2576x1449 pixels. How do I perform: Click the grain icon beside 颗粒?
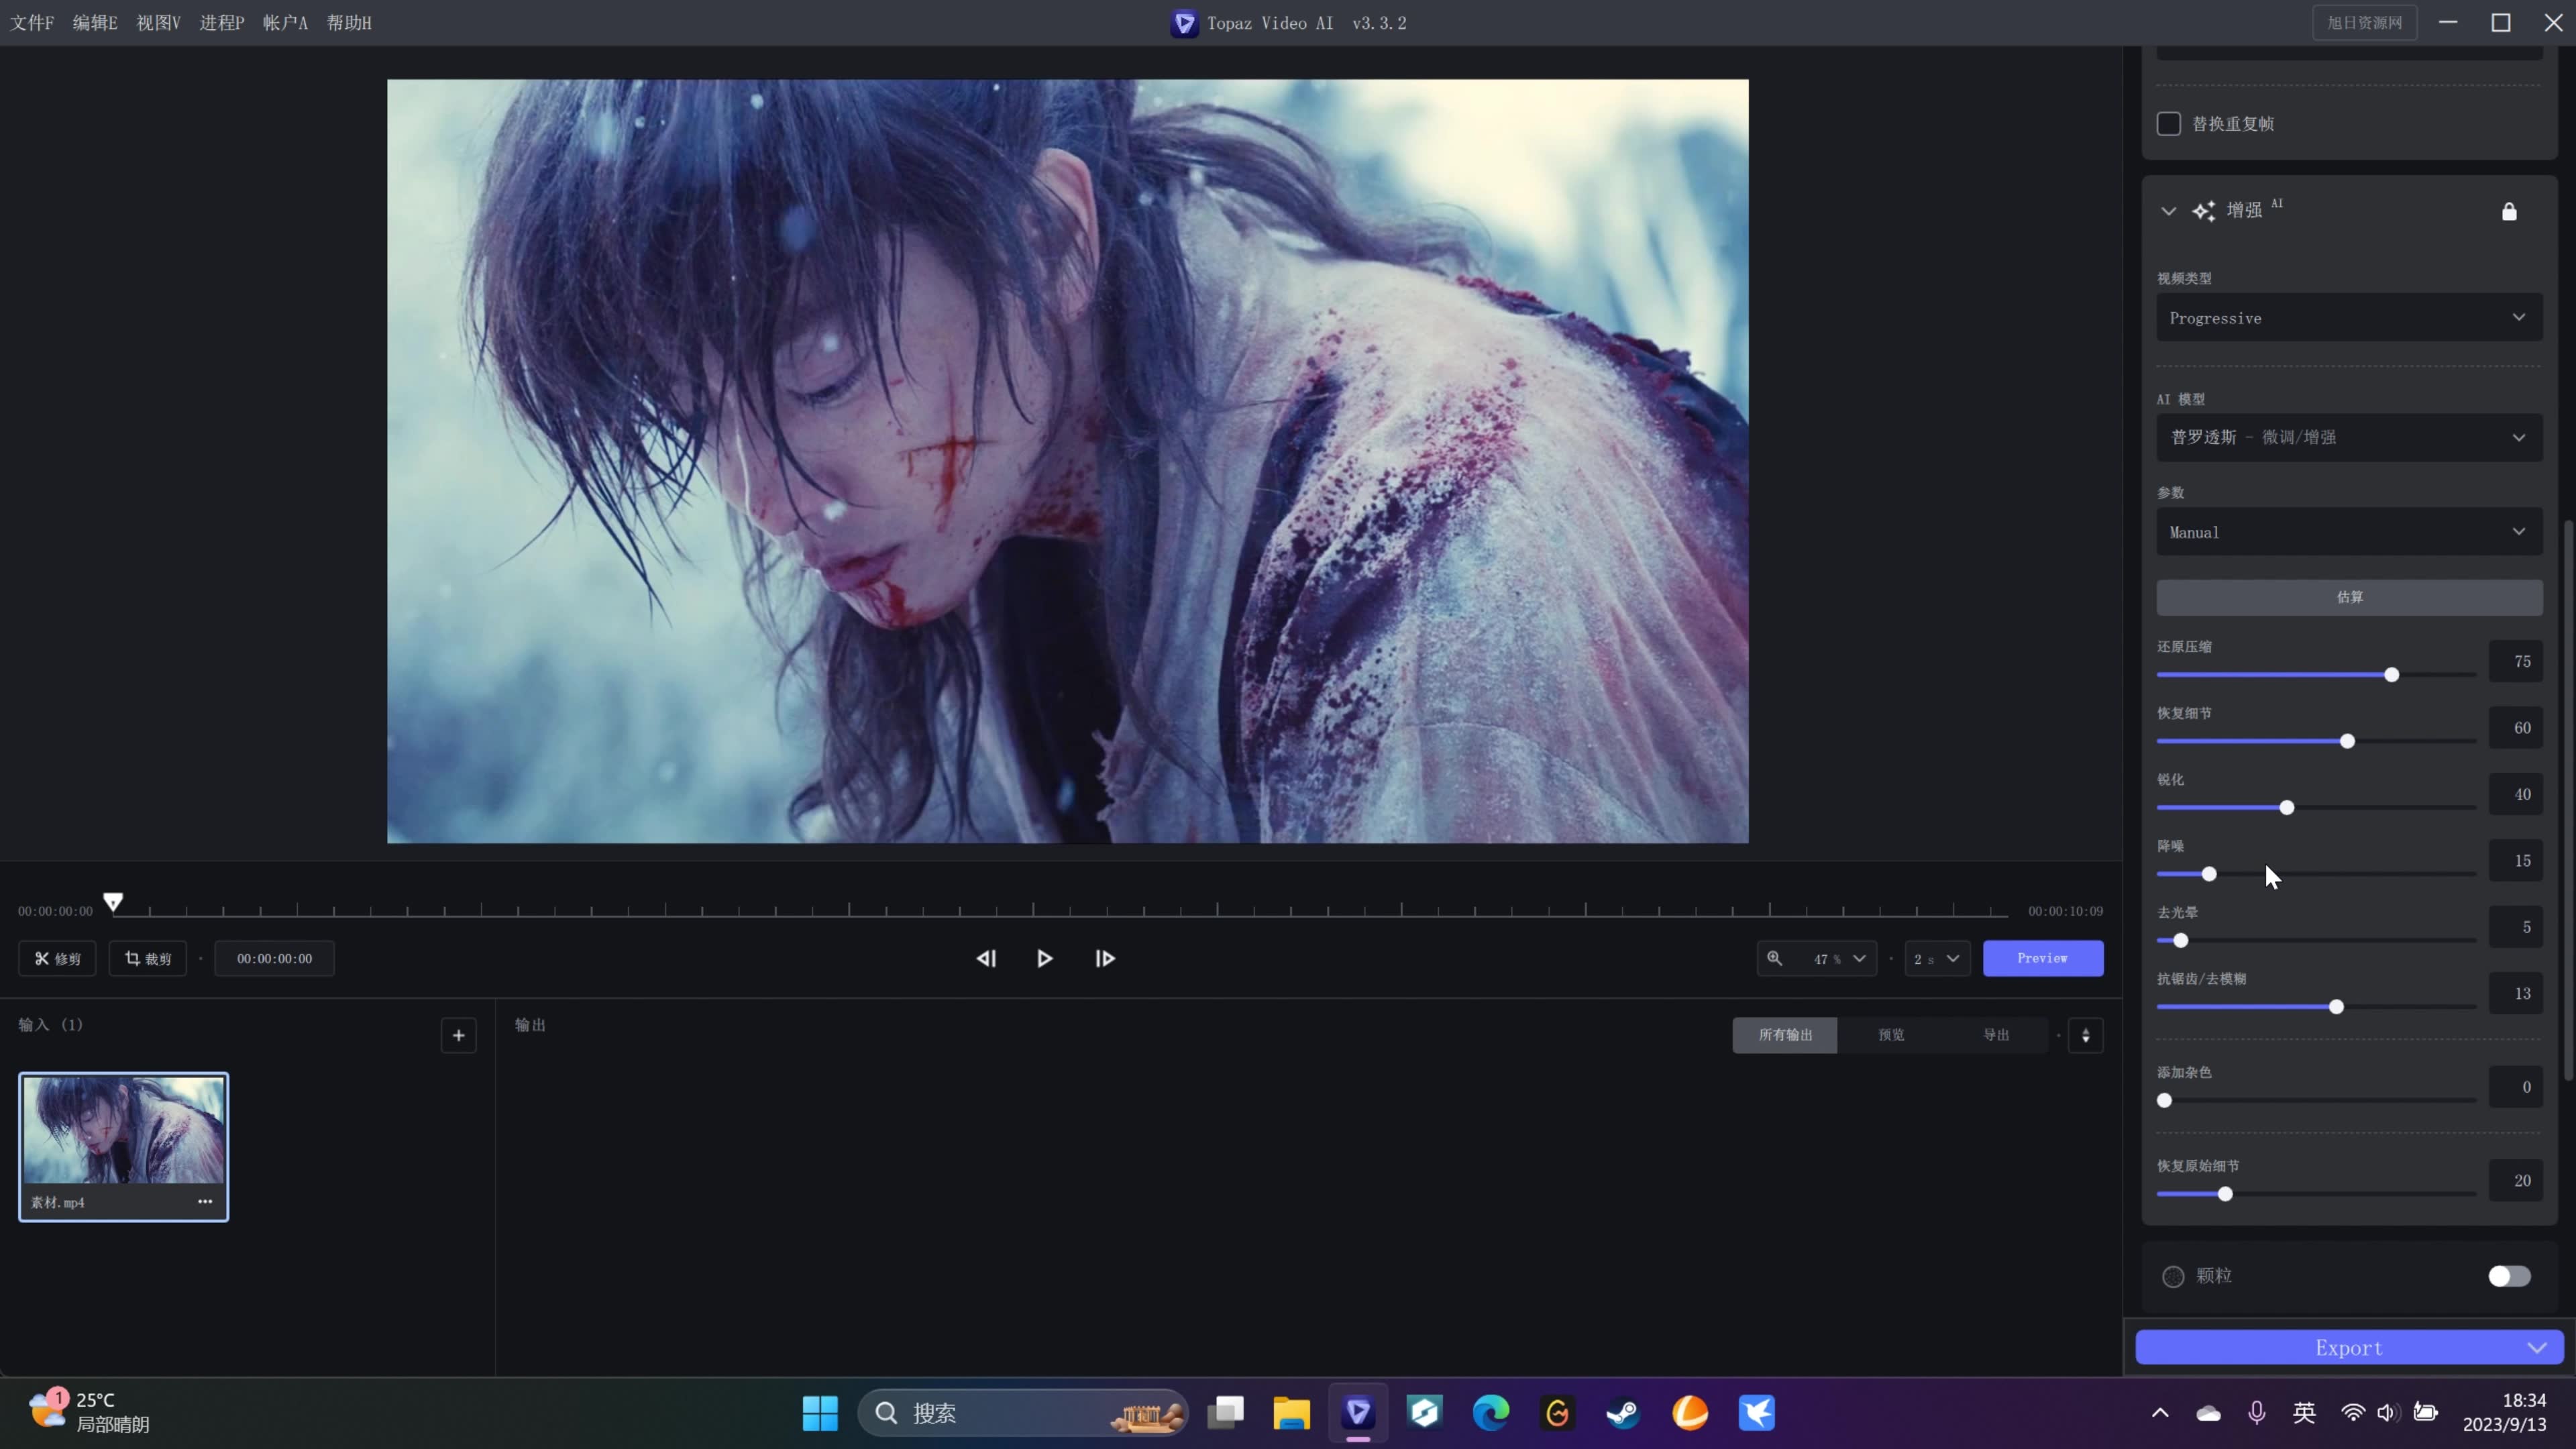click(x=2173, y=1276)
